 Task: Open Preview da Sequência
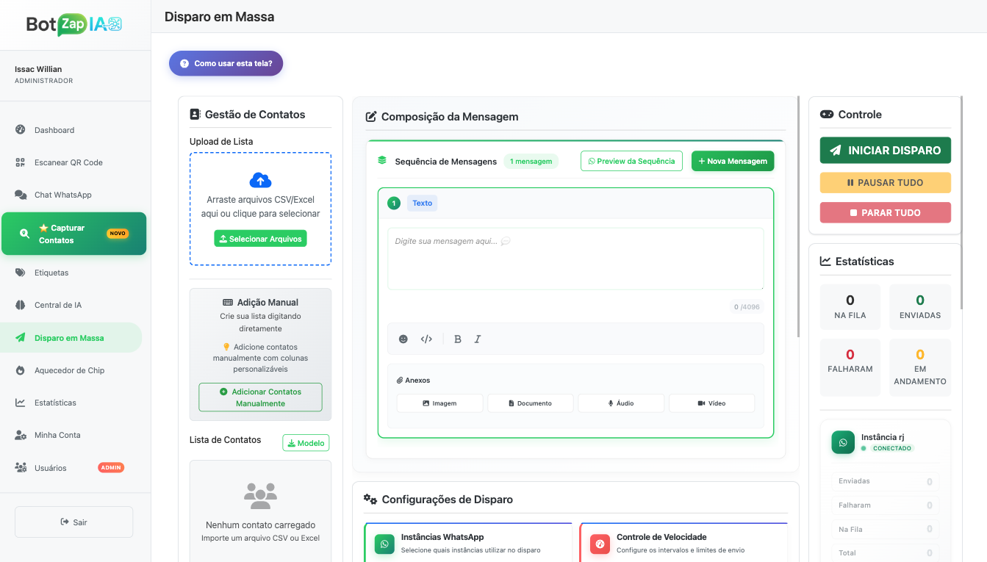631,161
